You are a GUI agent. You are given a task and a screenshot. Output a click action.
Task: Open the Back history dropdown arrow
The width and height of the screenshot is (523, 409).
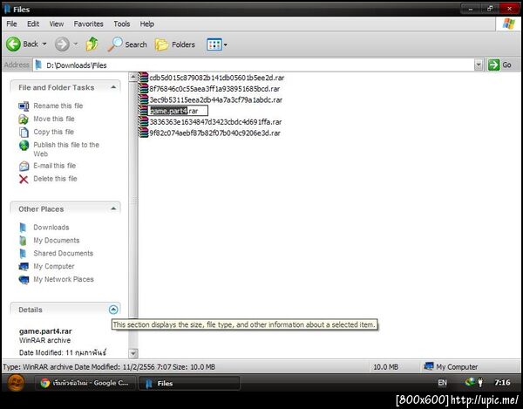coord(44,44)
